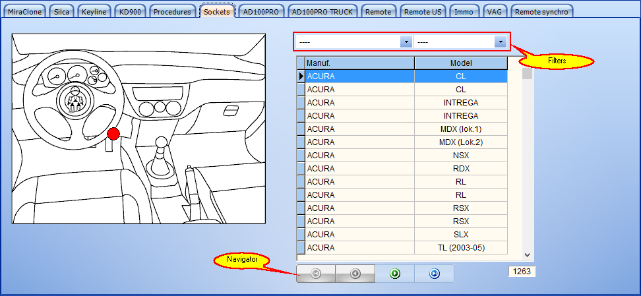Select the MDX (Lok.2) row

coord(406,142)
